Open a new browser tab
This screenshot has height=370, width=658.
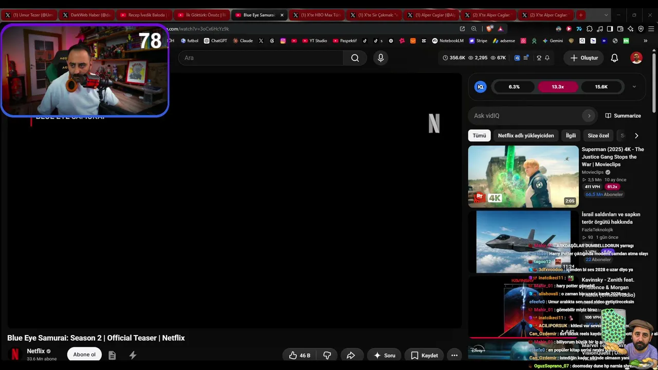(x=580, y=15)
